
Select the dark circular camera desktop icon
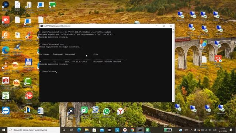click(x=71, y=111)
